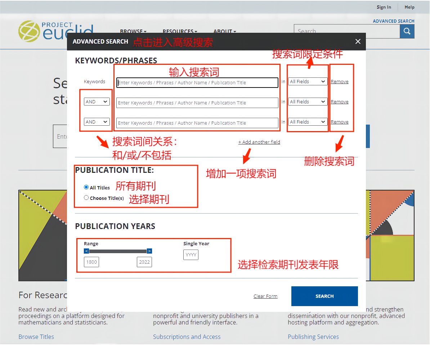Image resolution: width=430 pixels, height=345 pixels.
Task: Select the Choose Title(s) radio button
Action: click(x=86, y=198)
